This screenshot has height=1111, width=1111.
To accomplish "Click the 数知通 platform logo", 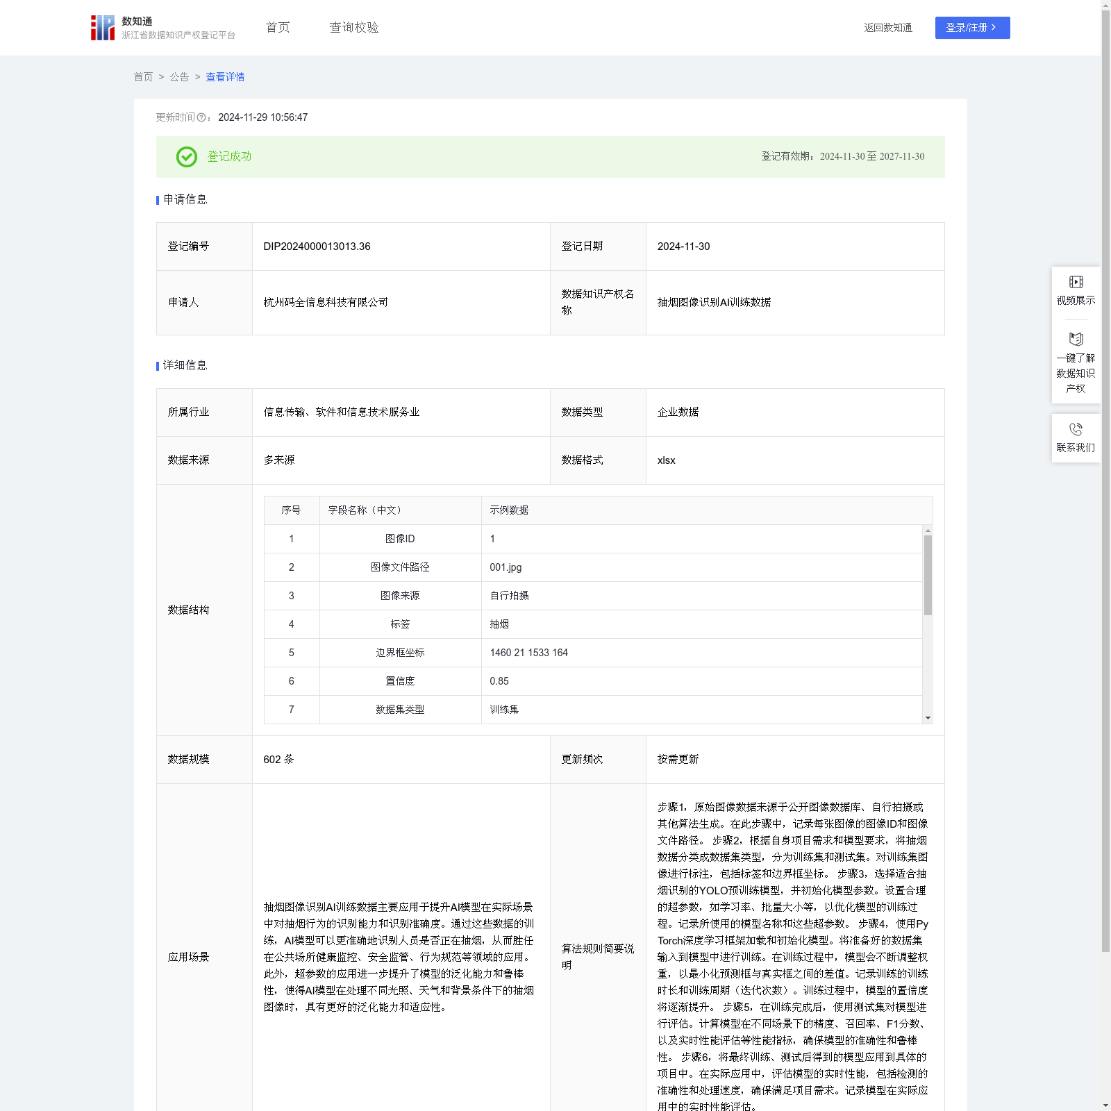I will pos(103,28).
